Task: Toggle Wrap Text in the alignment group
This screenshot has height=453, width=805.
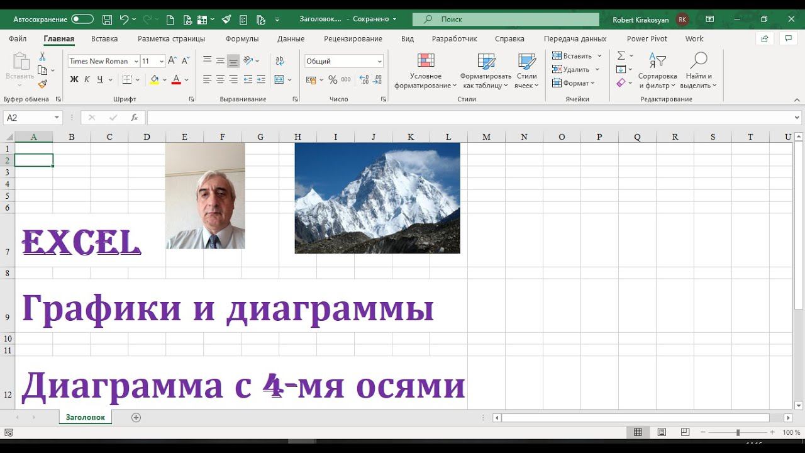Action: 279,61
